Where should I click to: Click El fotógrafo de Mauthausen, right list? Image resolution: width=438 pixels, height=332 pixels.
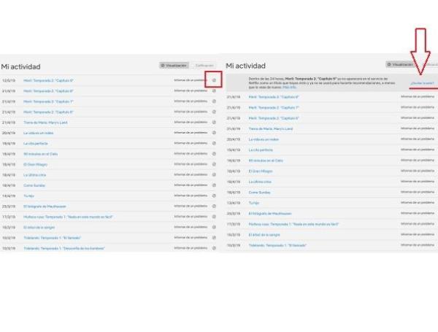pyautogui.click(x=270, y=214)
